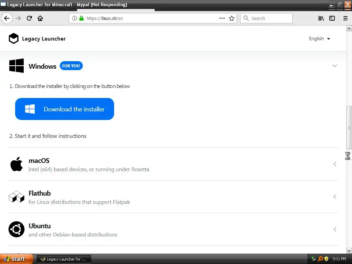Open the Library icon in toolbar
The width and height of the screenshot is (352, 264).
pyautogui.click(x=321, y=19)
